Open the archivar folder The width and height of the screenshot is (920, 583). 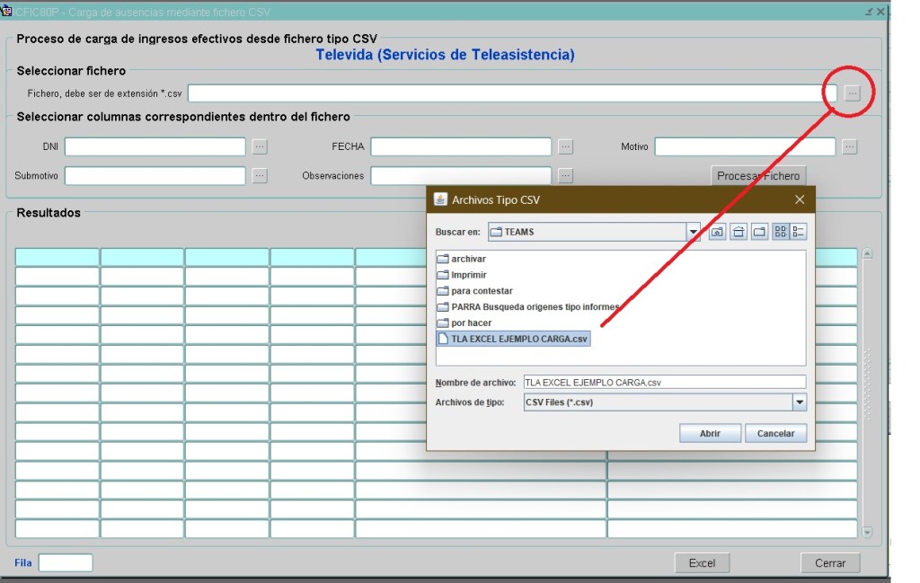click(x=468, y=259)
